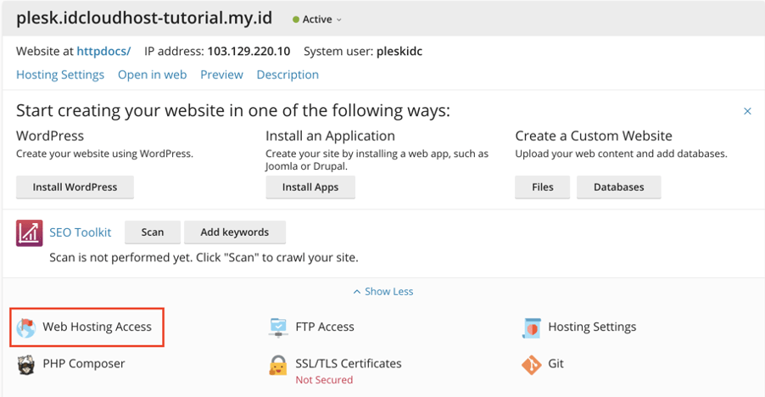
Task: Click Install WordPress button
Action: [75, 187]
